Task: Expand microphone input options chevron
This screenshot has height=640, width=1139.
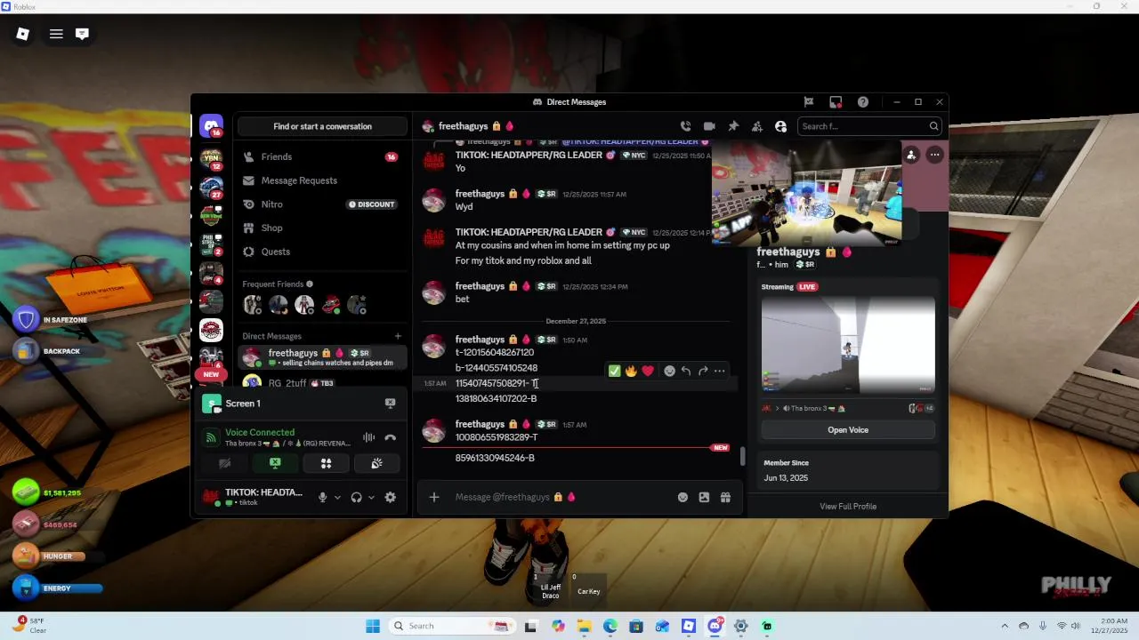Action: click(x=337, y=498)
